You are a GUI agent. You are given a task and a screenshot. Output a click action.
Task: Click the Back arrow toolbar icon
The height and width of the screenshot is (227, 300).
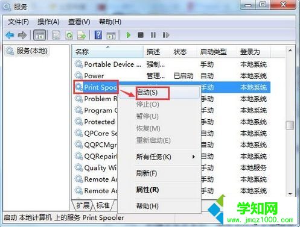(x=10, y=36)
